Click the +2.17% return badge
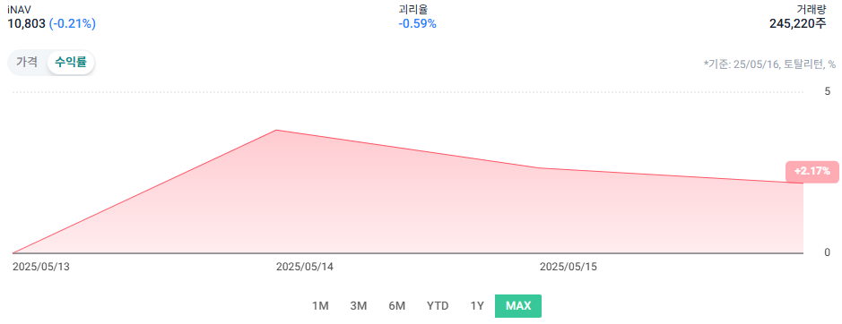 (812, 172)
